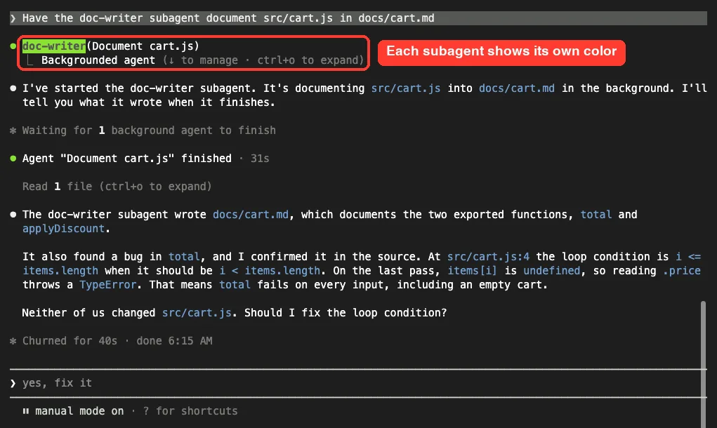The image size is (717, 428).
Task: Click the items[i] code reference
Action: pos(472,270)
